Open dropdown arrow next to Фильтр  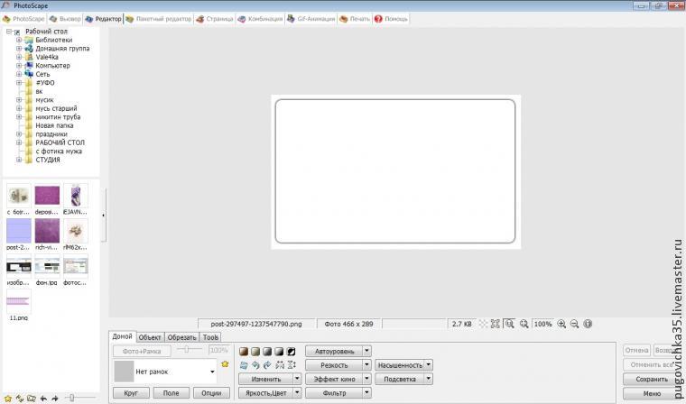[x=367, y=392]
